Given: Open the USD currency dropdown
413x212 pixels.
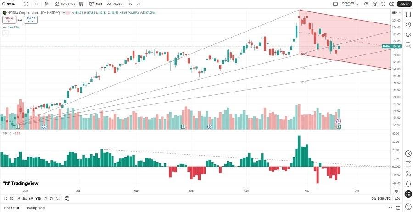Looking at the screenshot, I should click(395, 13).
